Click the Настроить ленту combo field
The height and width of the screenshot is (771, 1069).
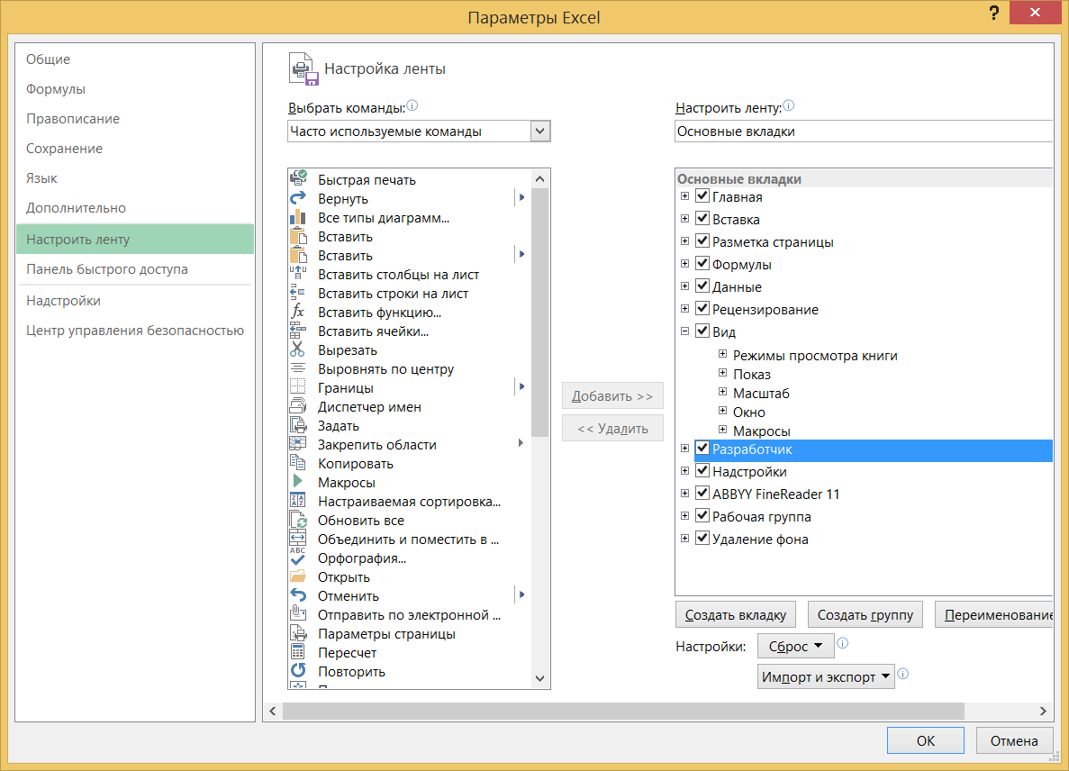coord(864,131)
